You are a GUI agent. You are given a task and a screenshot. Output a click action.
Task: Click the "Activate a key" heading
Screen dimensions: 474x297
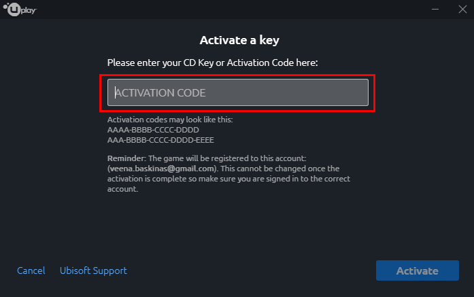pos(238,40)
